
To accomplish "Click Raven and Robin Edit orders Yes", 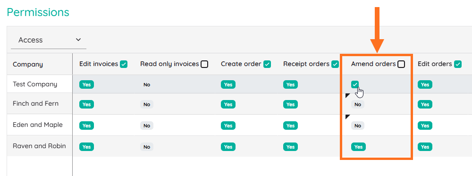I will click(x=425, y=147).
